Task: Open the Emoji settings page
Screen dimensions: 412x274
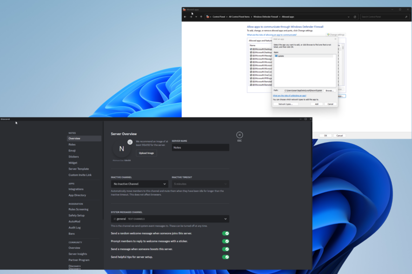Action: point(72,150)
